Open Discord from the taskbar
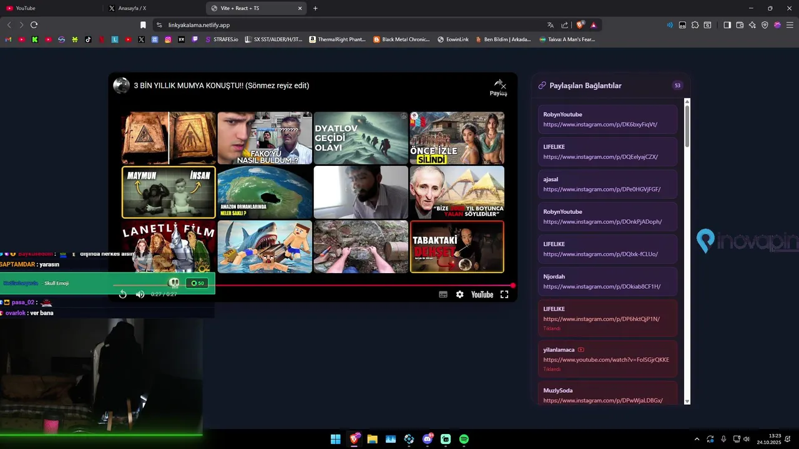The height and width of the screenshot is (449, 799). click(428, 439)
